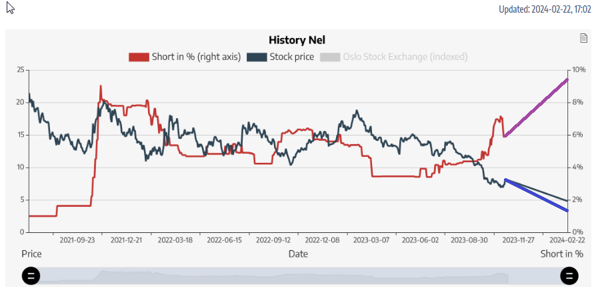This screenshot has height=287, width=600.
Task: Click the range navigator preview track
Action: [300, 276]
